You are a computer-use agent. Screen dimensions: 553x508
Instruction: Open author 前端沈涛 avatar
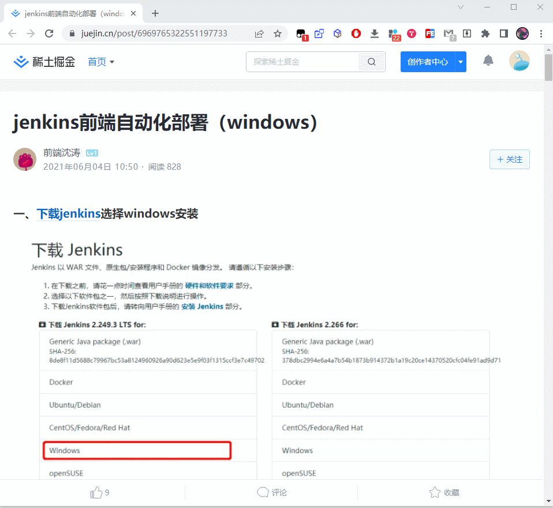(25, 159)
